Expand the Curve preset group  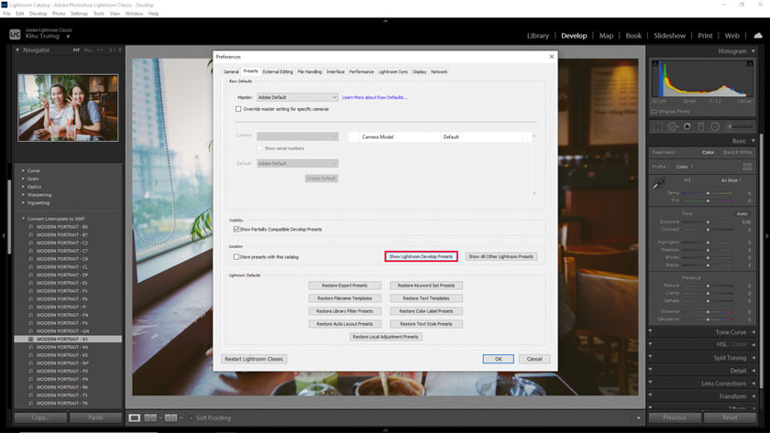pyautogui.click(x=23, y=170)
